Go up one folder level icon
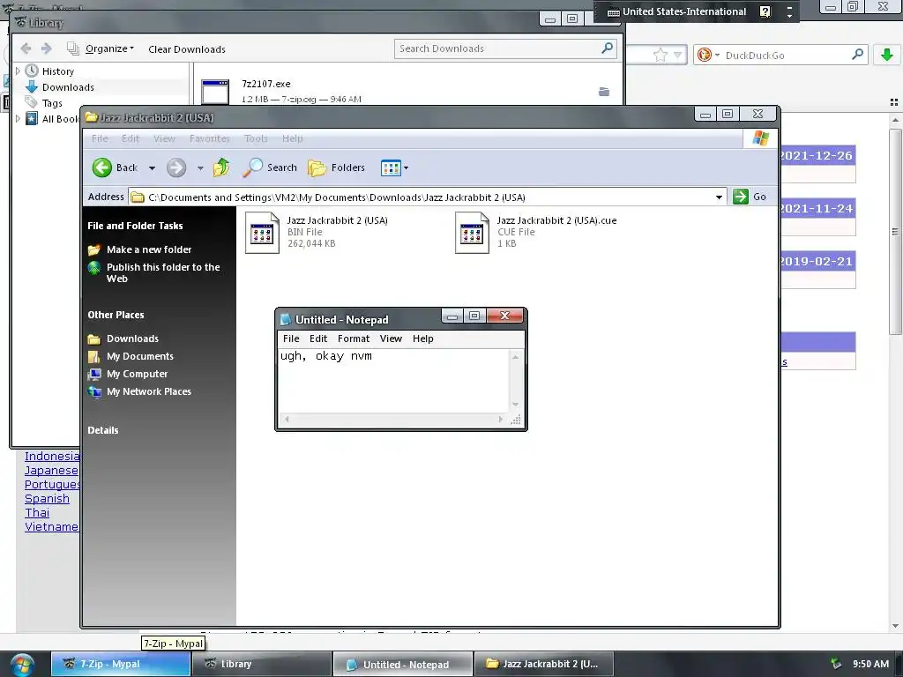Viewport: 903px width, 677px height. [x=221, y=167]
